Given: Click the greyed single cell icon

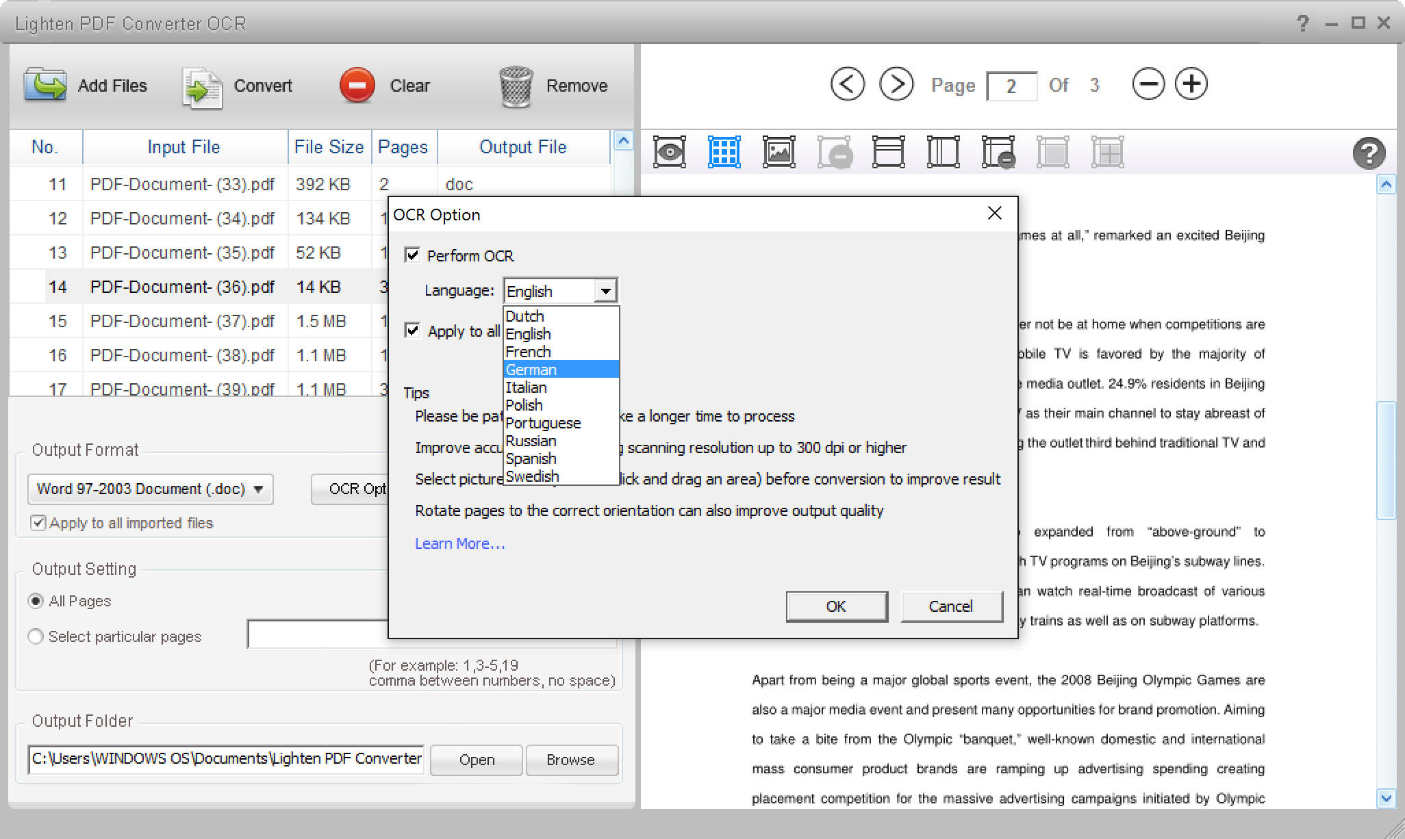Looking at the screenshot, I should pos(1052,152).
